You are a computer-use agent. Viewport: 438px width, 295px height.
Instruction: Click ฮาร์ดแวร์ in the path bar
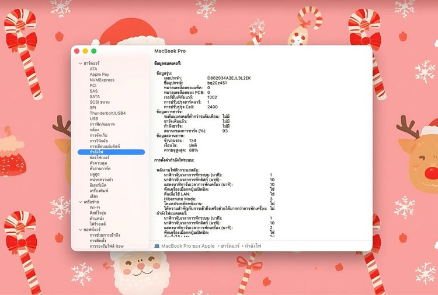(x=230, y=246)
